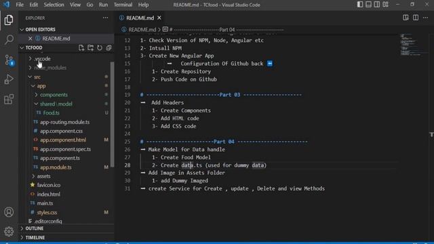Open app.component.html file
This screenshot has width=434, height=244.
63,140
